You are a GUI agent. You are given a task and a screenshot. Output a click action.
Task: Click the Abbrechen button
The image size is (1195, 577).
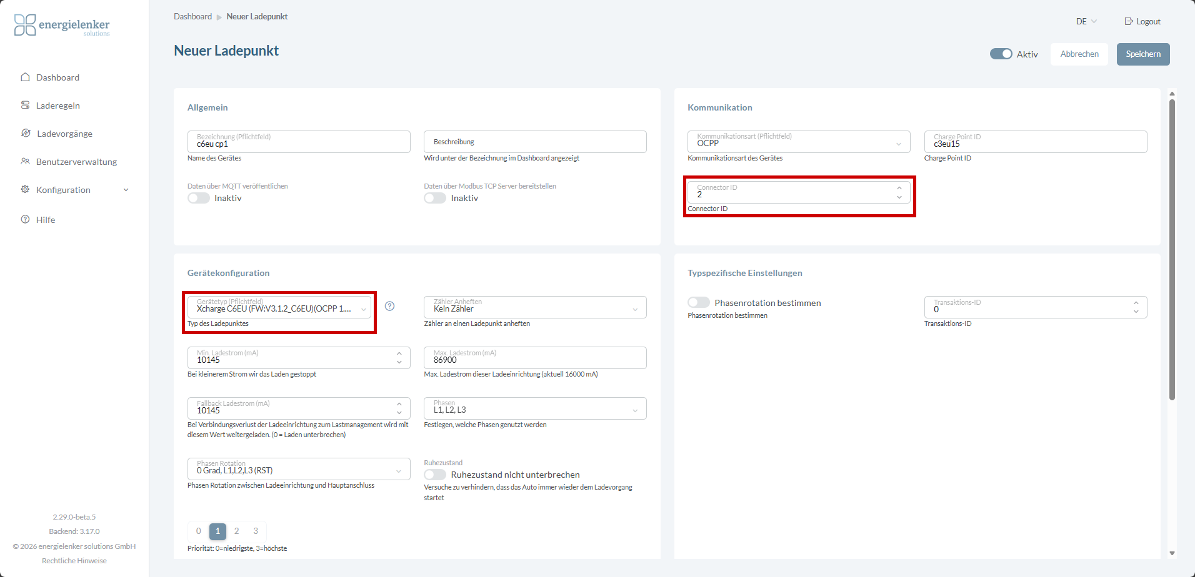(1079, 54)
